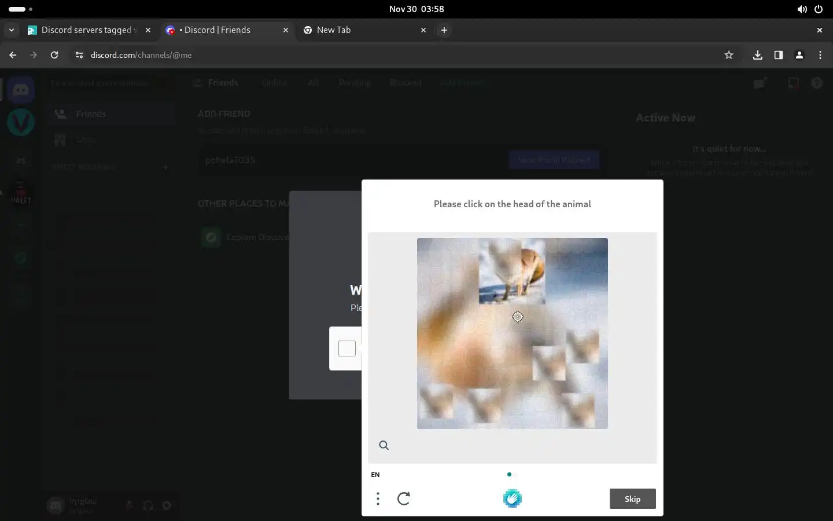Open Discord inbox icon
Screen dimensions: 833x521
794,83
